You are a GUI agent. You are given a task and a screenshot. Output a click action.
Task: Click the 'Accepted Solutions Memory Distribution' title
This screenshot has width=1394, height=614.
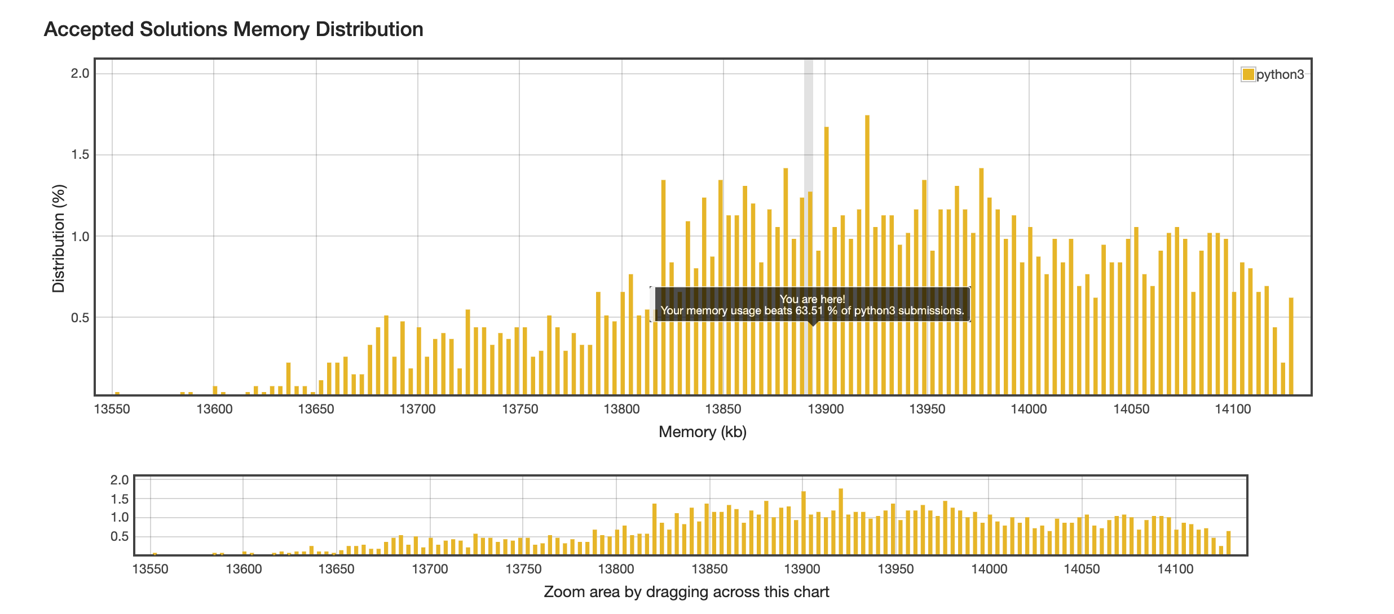(x=233, y=29)
